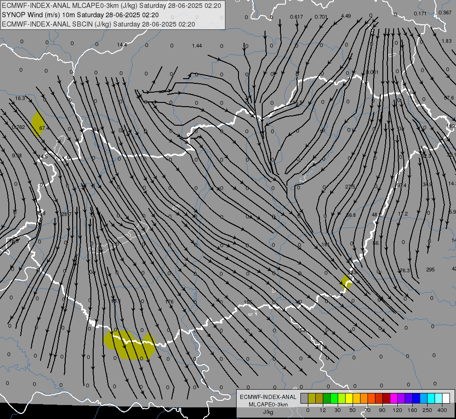Click the map value 0.617

tap(296, 17)
